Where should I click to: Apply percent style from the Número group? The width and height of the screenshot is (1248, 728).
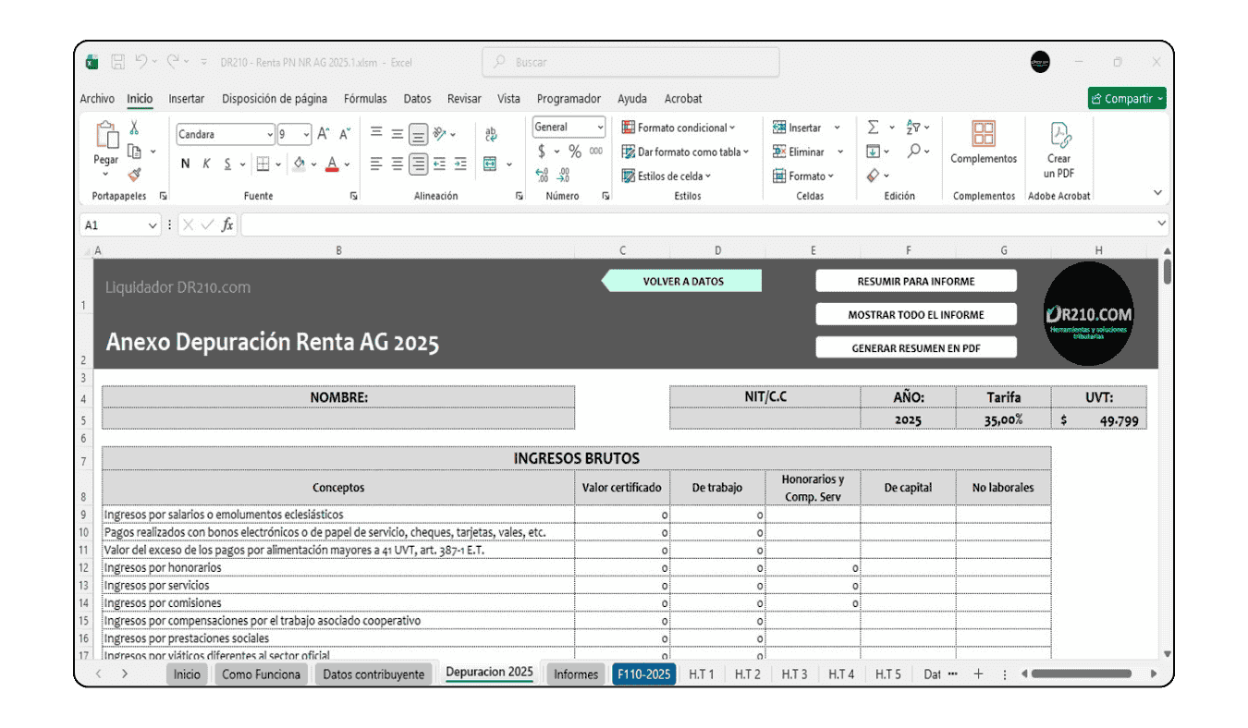click(x=575, y=151)
